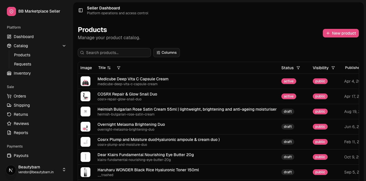Open Haruharu WONDER Black Rice Toner
Image resolution: width=366 pixels, height=181 pixels.
(x=148, y=170)
